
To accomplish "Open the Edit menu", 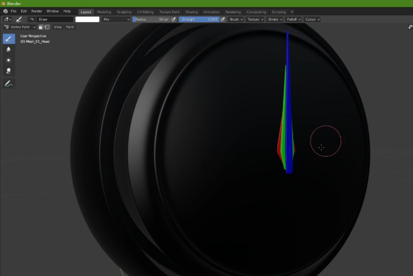I will tap(24, 11).
